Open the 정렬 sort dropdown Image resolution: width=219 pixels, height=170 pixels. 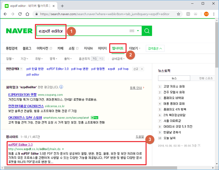pyautogui.click(x=10, y=59)
